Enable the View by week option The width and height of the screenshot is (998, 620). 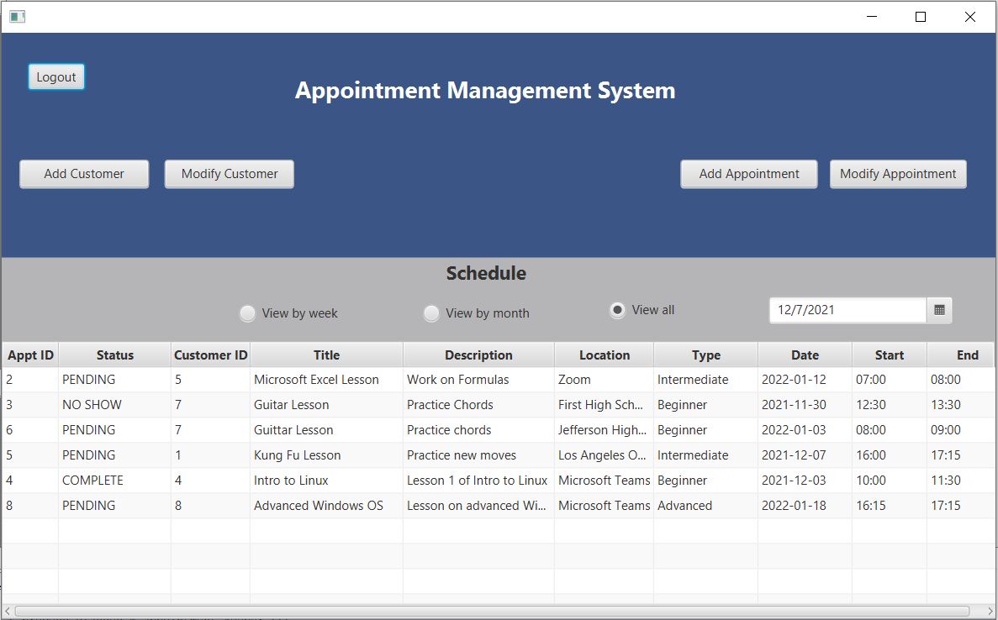247,313
